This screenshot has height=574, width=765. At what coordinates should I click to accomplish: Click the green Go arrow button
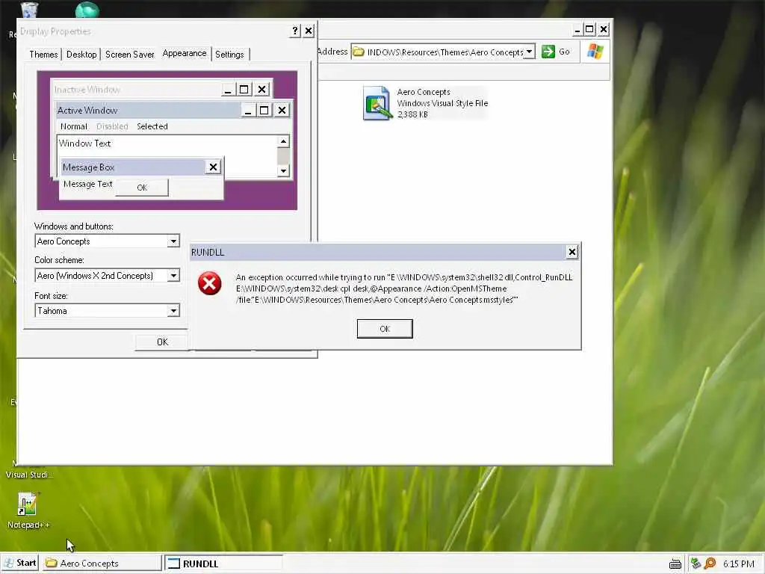(548, 52)
